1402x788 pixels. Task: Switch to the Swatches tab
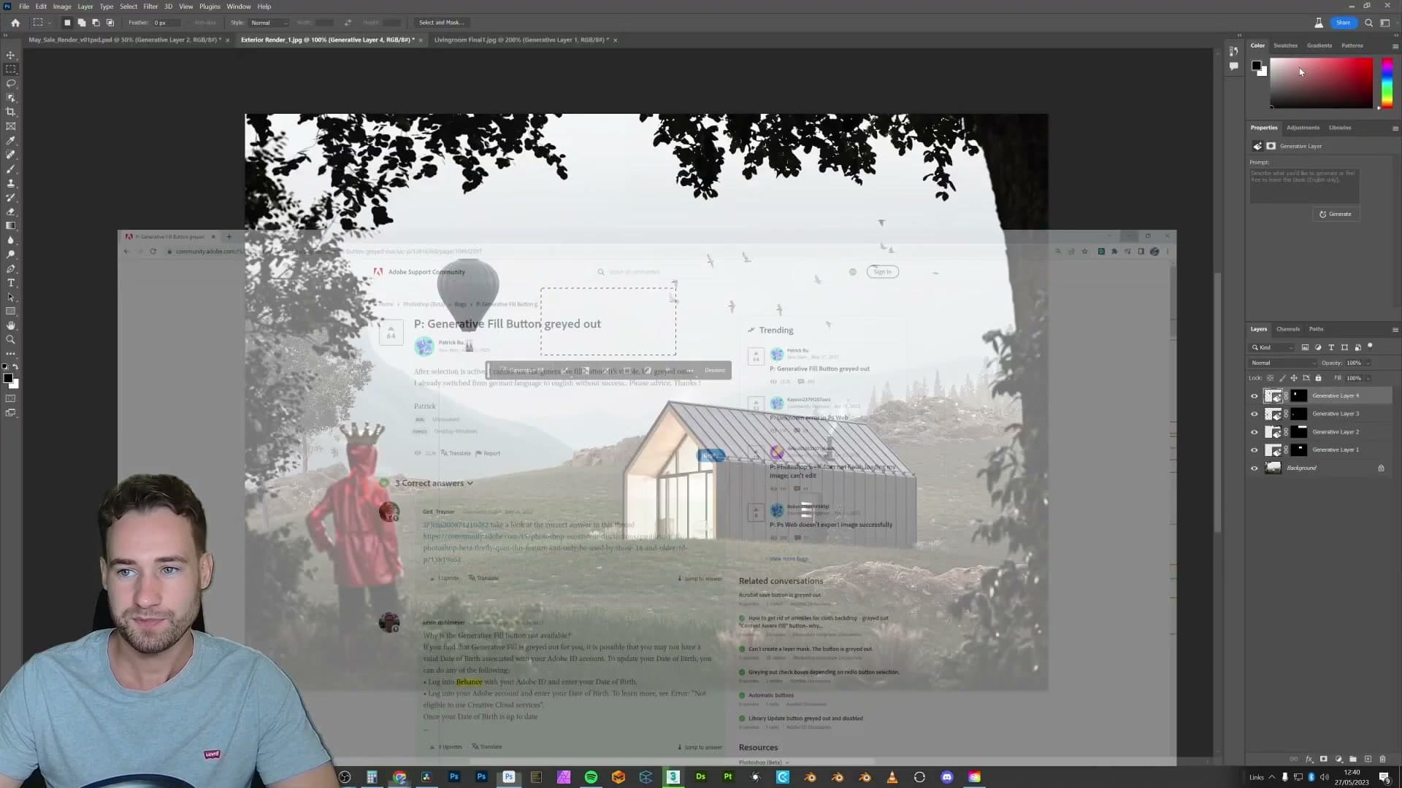tap(1285, 45)
